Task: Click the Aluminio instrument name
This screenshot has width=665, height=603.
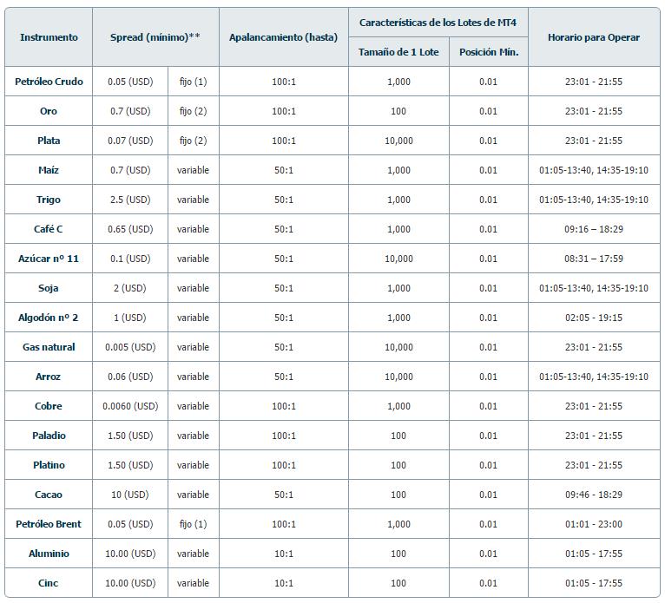Action: (49, 554)
